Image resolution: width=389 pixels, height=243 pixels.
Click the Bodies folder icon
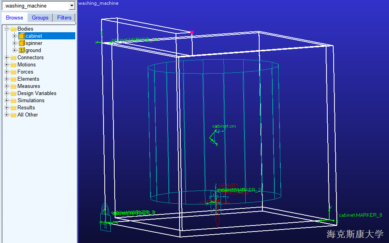[x=14, y=29]
